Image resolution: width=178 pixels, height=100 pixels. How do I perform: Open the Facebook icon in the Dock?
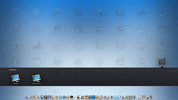coord(50,97)
